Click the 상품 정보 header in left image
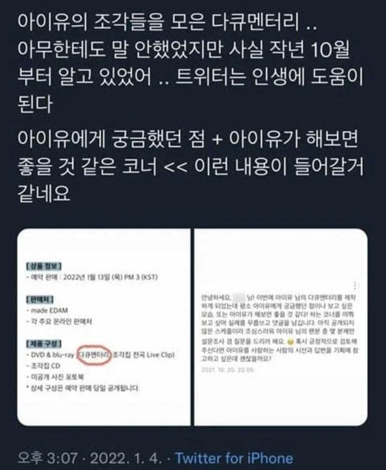 click(44, 266)
